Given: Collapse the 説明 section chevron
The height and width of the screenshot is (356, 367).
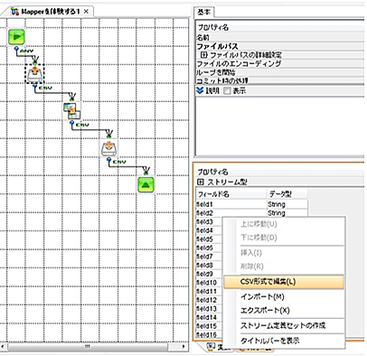Looking at the screenshot, I should (200, 90).
